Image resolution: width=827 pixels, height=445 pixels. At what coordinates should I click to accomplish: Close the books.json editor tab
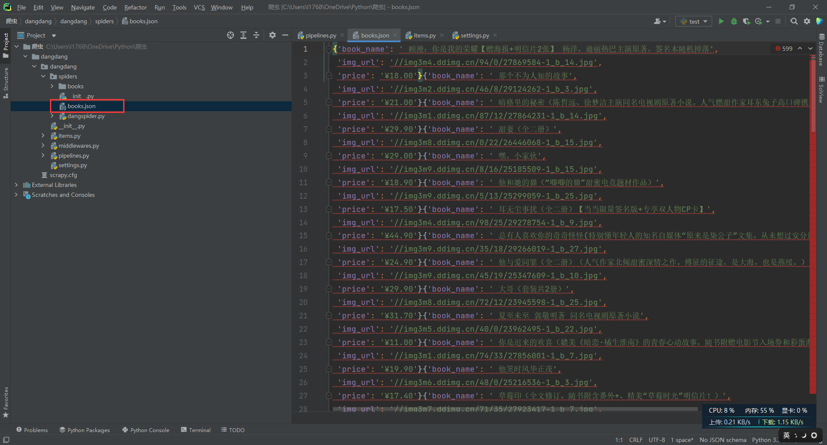395,35
